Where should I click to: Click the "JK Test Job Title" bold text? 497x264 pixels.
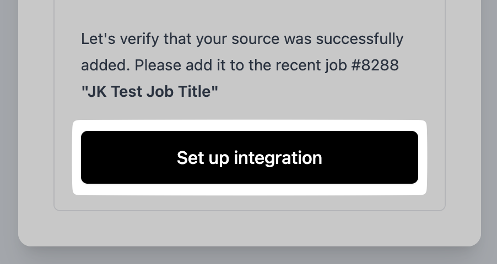pos(149,91)
